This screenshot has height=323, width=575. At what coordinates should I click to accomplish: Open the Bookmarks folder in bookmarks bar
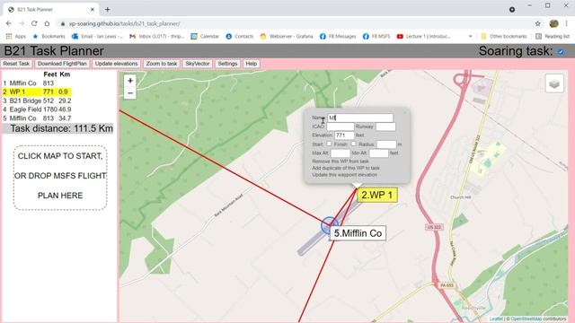pos(49,36)
